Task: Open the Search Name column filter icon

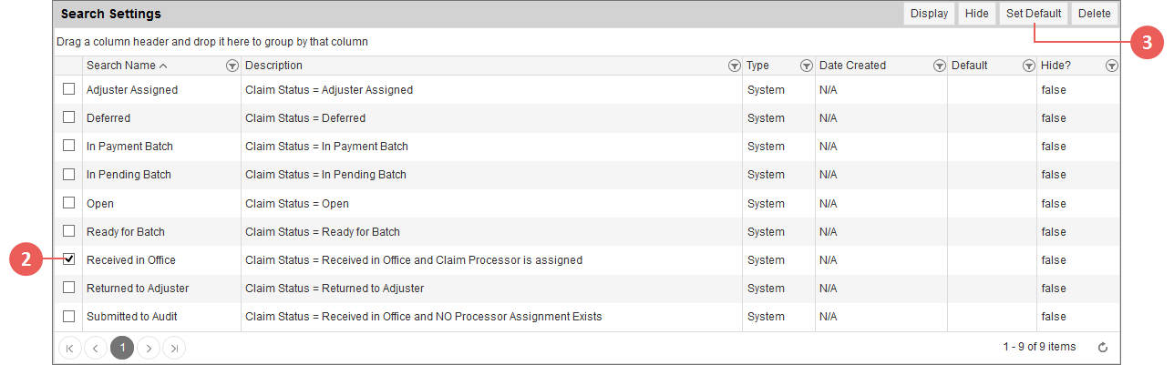Action: [232, 66]
